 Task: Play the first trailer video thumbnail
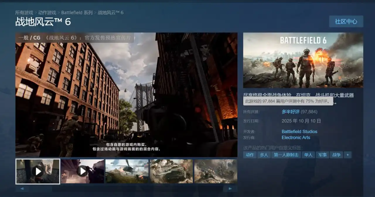coord(38,171)
